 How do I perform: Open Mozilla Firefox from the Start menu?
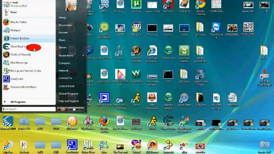click(29, 22)
